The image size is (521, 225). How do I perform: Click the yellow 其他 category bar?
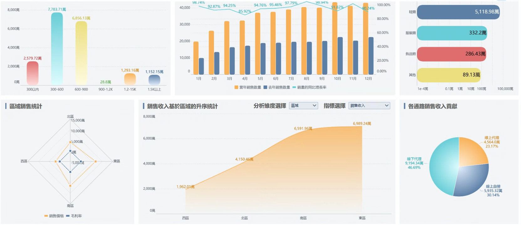pyautogui.click(x=449, y=75)
